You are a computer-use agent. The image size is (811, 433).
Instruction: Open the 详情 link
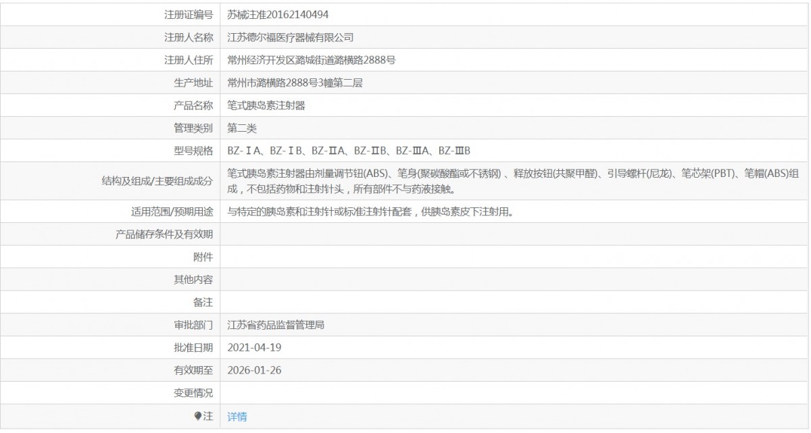point(237,417)
